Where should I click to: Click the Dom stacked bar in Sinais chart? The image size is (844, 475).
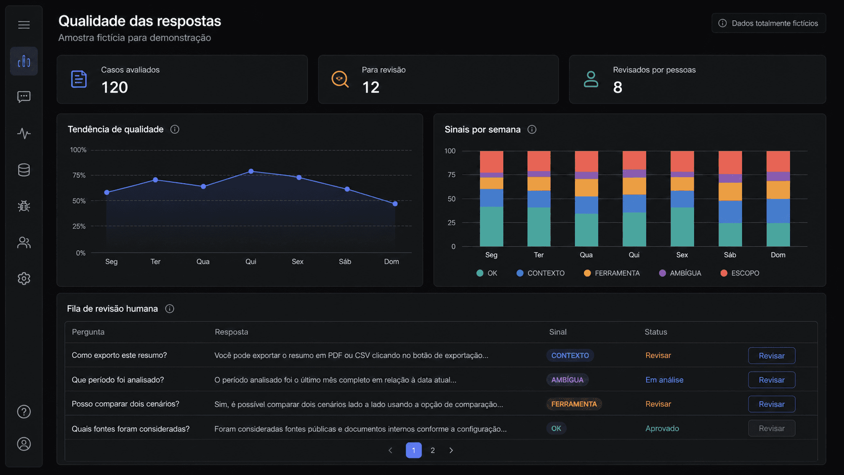(778, 198)
